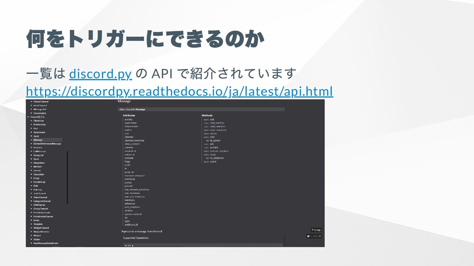Viewport: 474px width, 266px height.
Task: Select PartialInviteChannel in the sidebar
Action: [43, 217]
